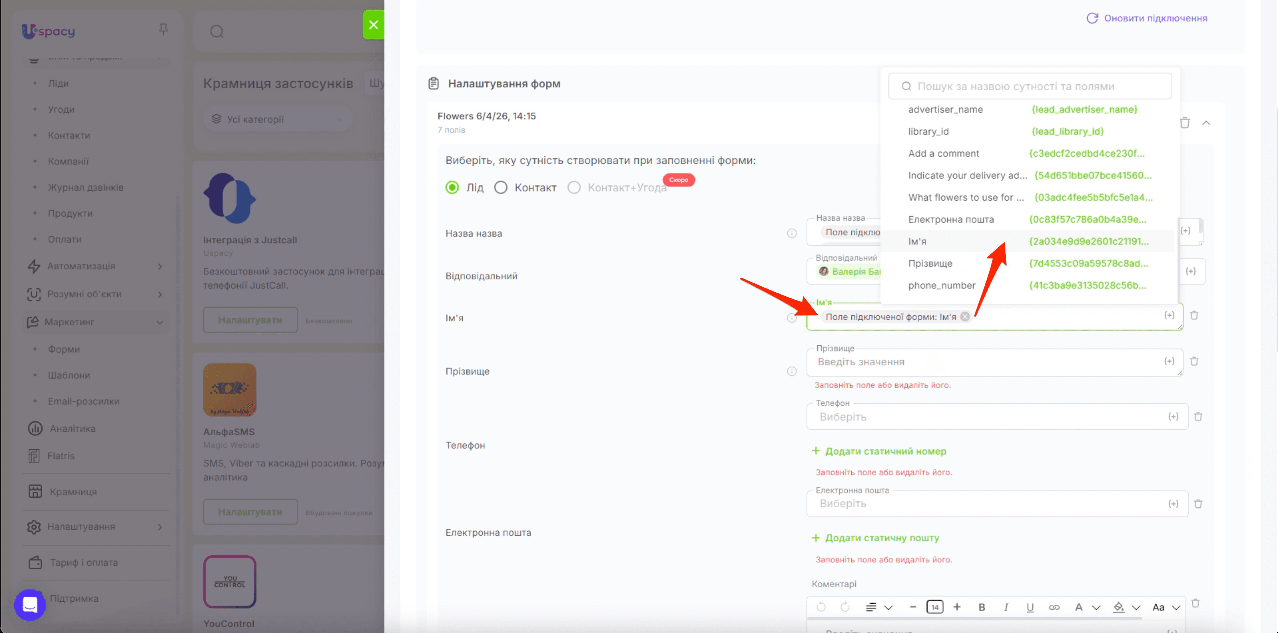
Task: Click the insert link icon in editor toolbar
Action: [x=1054, y=607]
